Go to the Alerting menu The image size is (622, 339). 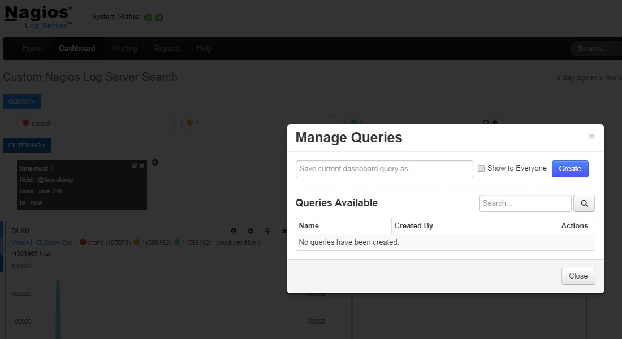click(124, 49)
